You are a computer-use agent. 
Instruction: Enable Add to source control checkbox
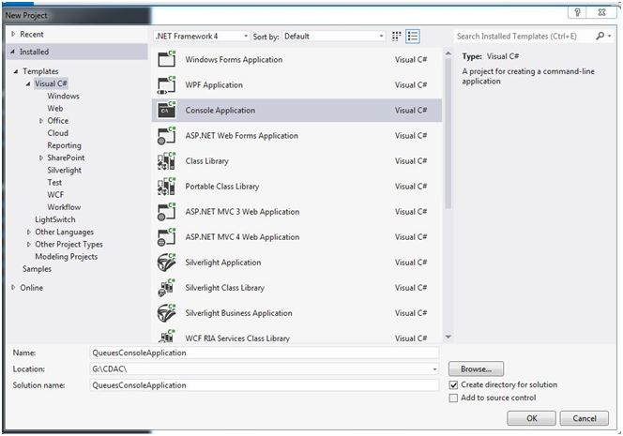[x=453, y=398]
